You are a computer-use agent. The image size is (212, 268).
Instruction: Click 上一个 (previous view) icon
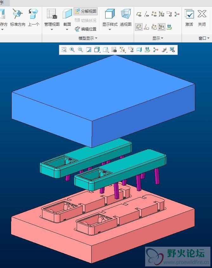pos(33,14)
